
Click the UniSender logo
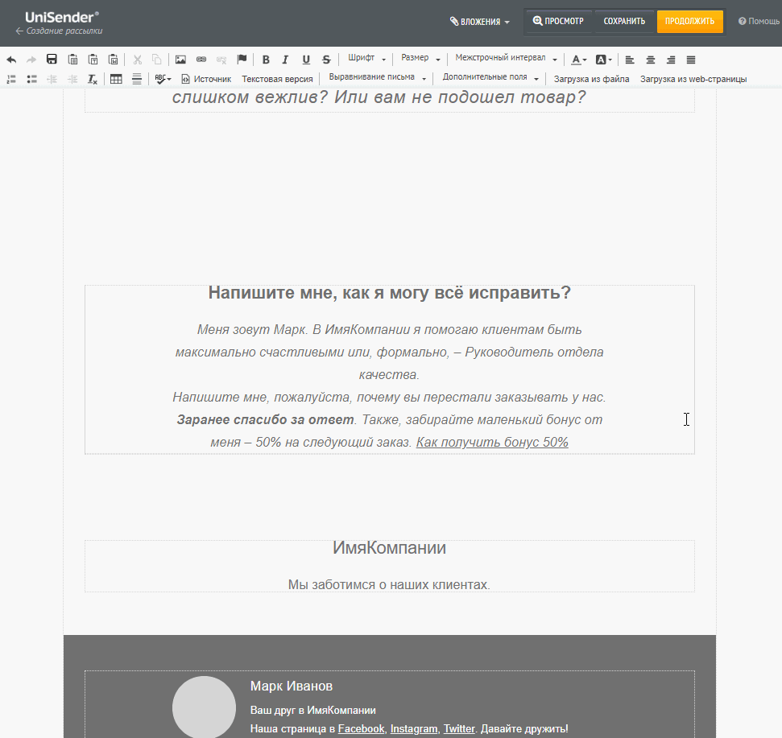coord(62,18)
